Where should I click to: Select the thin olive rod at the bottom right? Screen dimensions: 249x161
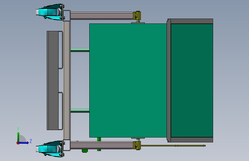point(173,146)
